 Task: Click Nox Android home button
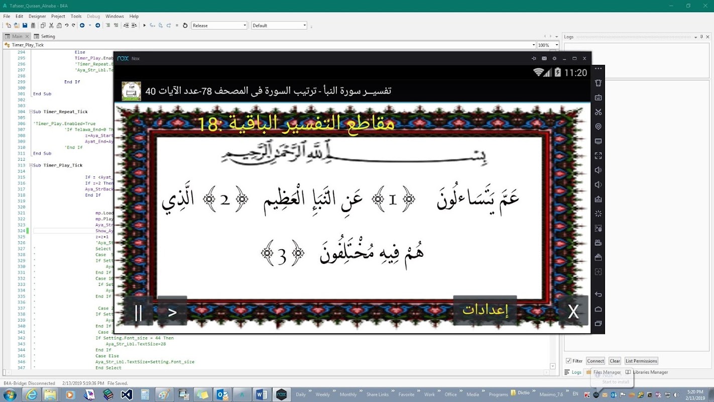[x=598, y=309]
